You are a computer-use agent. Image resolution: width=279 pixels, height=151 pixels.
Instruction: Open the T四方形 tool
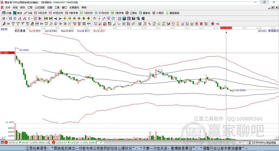tap(86, 13)
